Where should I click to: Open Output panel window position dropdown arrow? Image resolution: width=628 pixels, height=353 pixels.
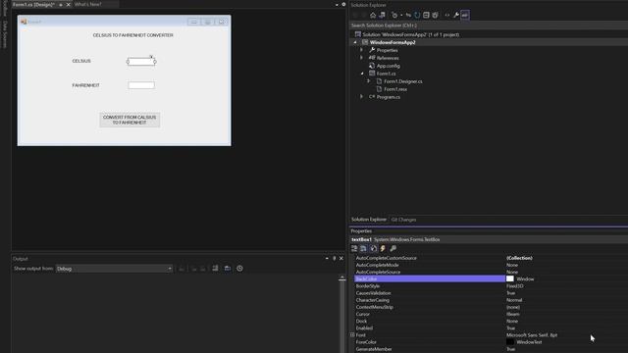click(327, 259)
